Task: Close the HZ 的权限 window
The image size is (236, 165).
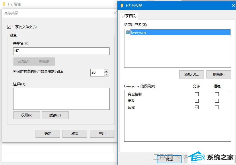Action: click(233, 5)
